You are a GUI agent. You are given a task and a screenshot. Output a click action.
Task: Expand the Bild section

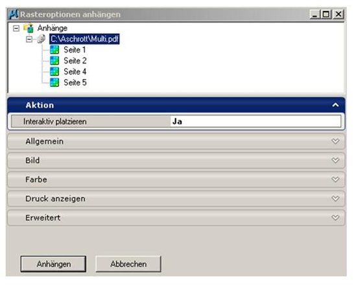tap(176, 160)
